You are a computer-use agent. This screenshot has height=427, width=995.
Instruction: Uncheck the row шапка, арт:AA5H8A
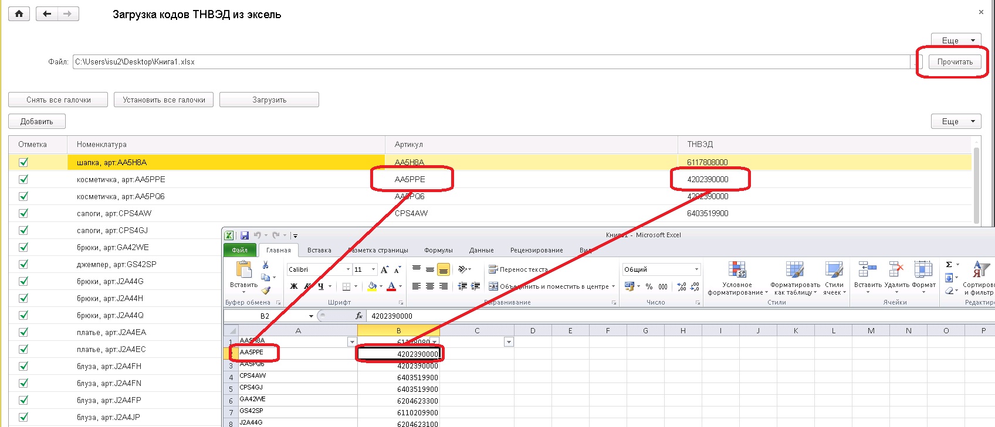pyautogui.click(x=23, y=162)
